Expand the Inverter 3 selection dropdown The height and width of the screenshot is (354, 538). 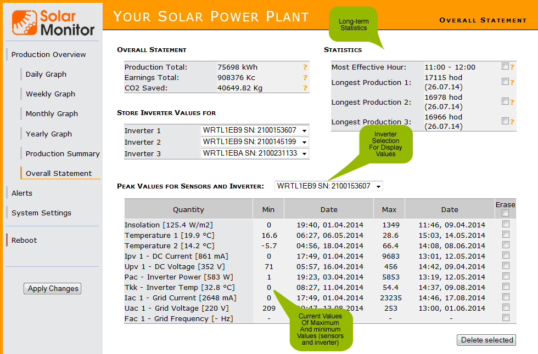click(255, 153)
